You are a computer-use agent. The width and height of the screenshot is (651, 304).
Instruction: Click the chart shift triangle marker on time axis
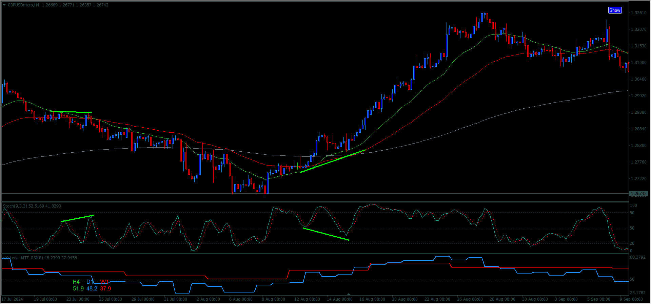pyautogui.click(x=349, y=294)
